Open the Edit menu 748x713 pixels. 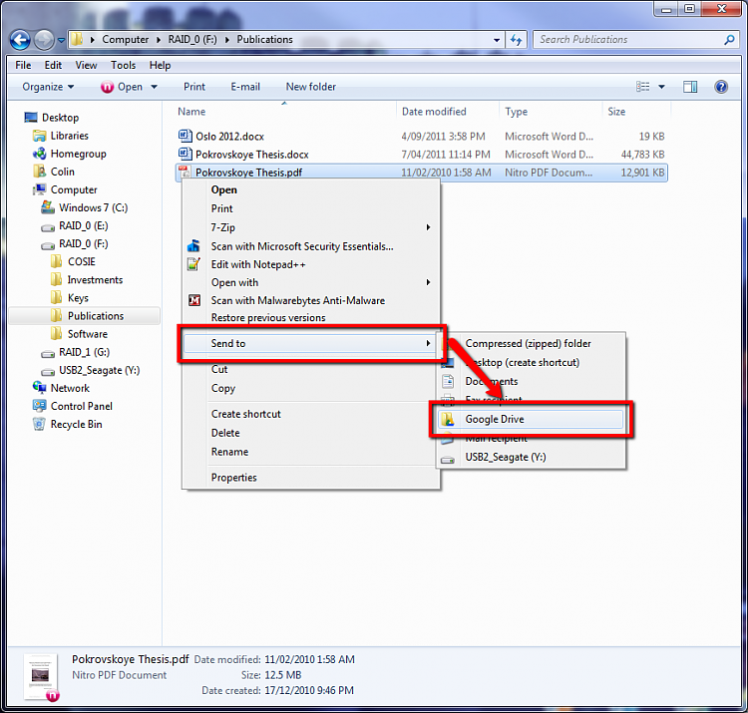(x=53, y=66)
